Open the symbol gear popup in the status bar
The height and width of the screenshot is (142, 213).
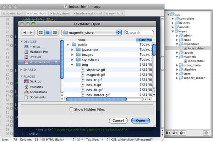click(80, 140)
